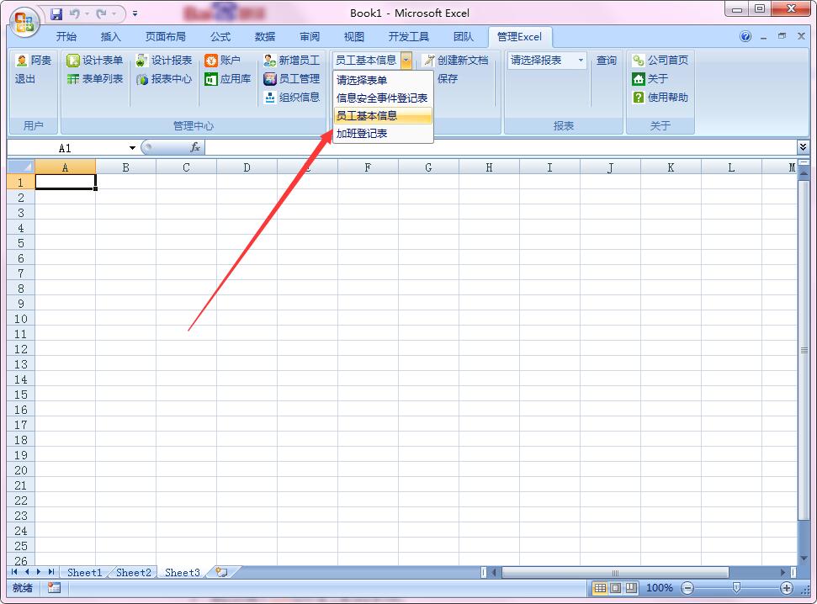Select 加班登记表 from the dropdown list
This screenshot has height=604, width=817.
[362, 134]
